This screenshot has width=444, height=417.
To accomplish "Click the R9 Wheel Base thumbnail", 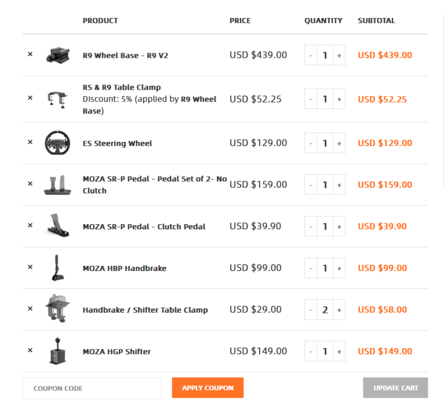I will click(x=57, y=56).
